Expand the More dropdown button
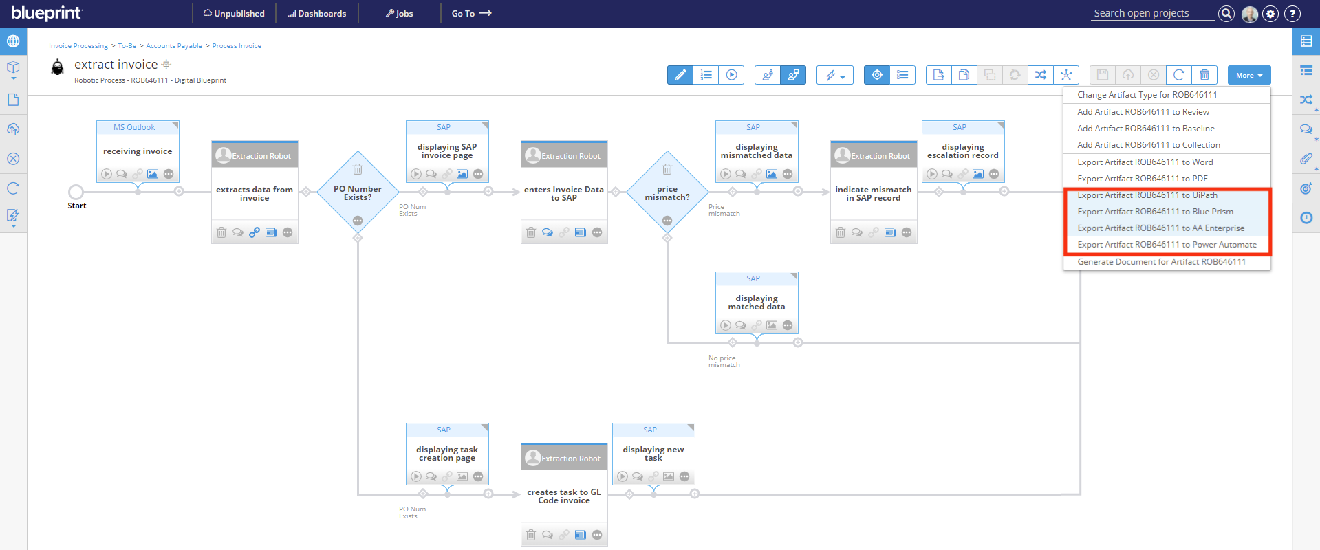The height and width of the screenshot is (550, 1320). (1248, 75)
